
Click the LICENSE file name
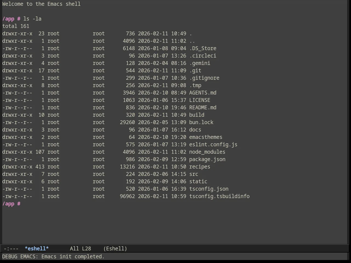[200, 100]
